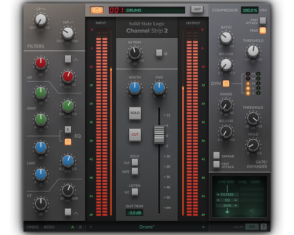
Task: Click the UNDO button
Action: click(33, 227)
